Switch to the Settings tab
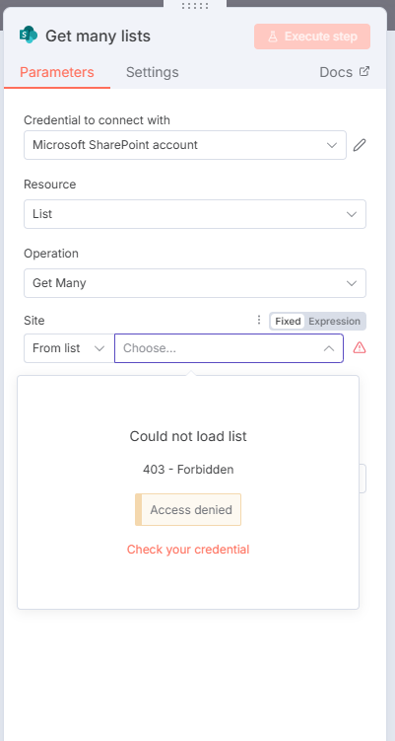Viewport: 395px width, 741px height. (152, 72)
